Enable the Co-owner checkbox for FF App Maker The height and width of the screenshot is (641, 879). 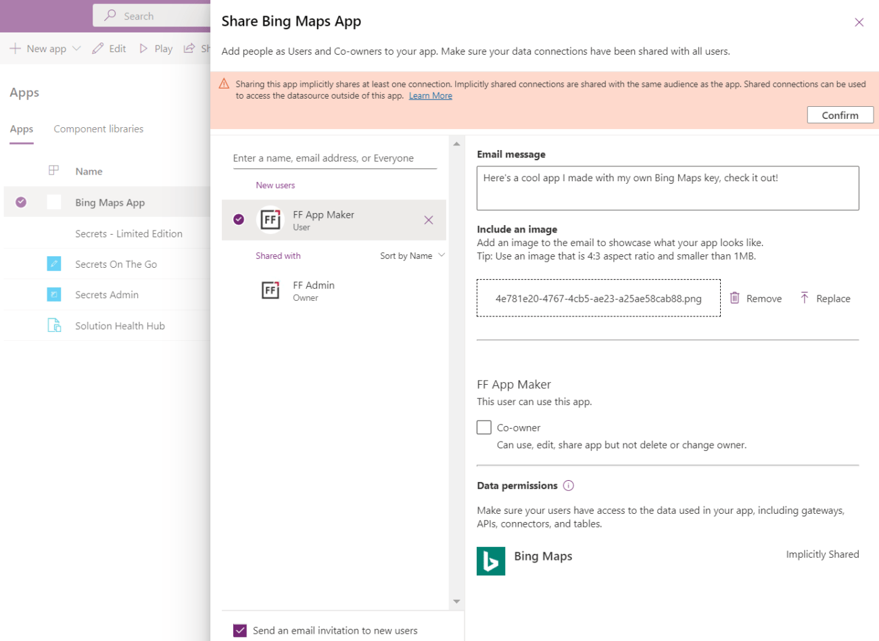pos(484,427)
